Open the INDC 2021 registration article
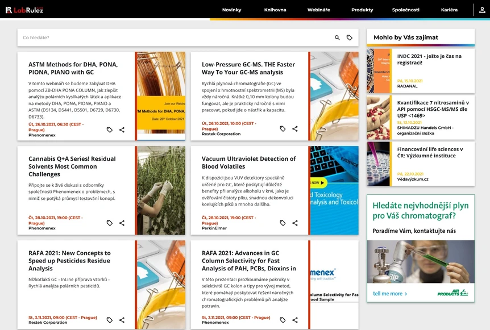 (x=429, y=60)
